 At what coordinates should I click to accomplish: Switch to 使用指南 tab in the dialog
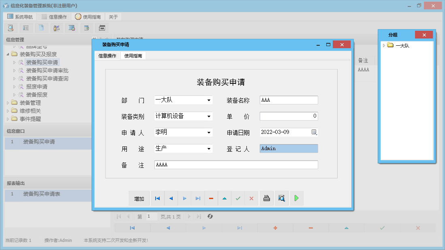pyautogui.click(x=133, y=56)
